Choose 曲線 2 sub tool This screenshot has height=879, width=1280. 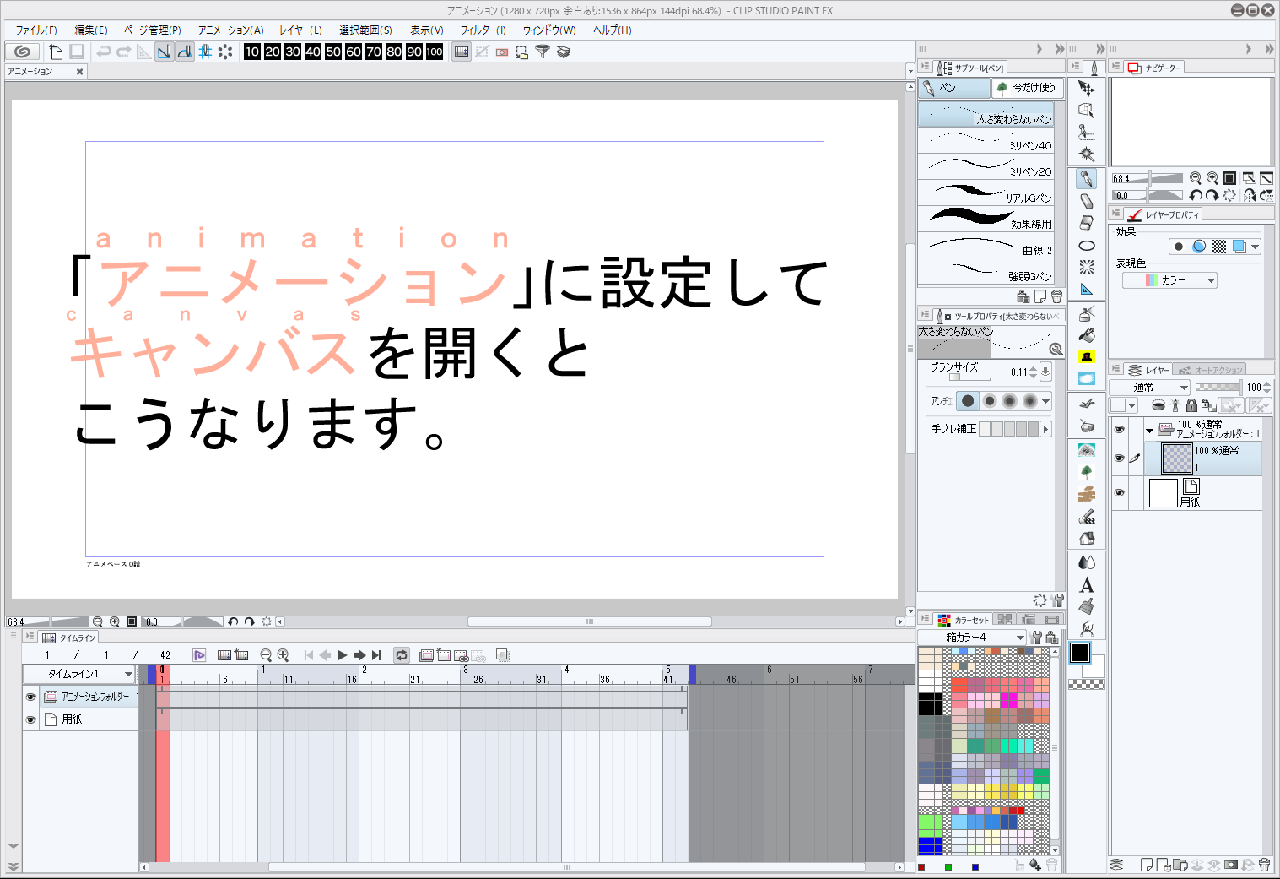[x=986, y=246]
